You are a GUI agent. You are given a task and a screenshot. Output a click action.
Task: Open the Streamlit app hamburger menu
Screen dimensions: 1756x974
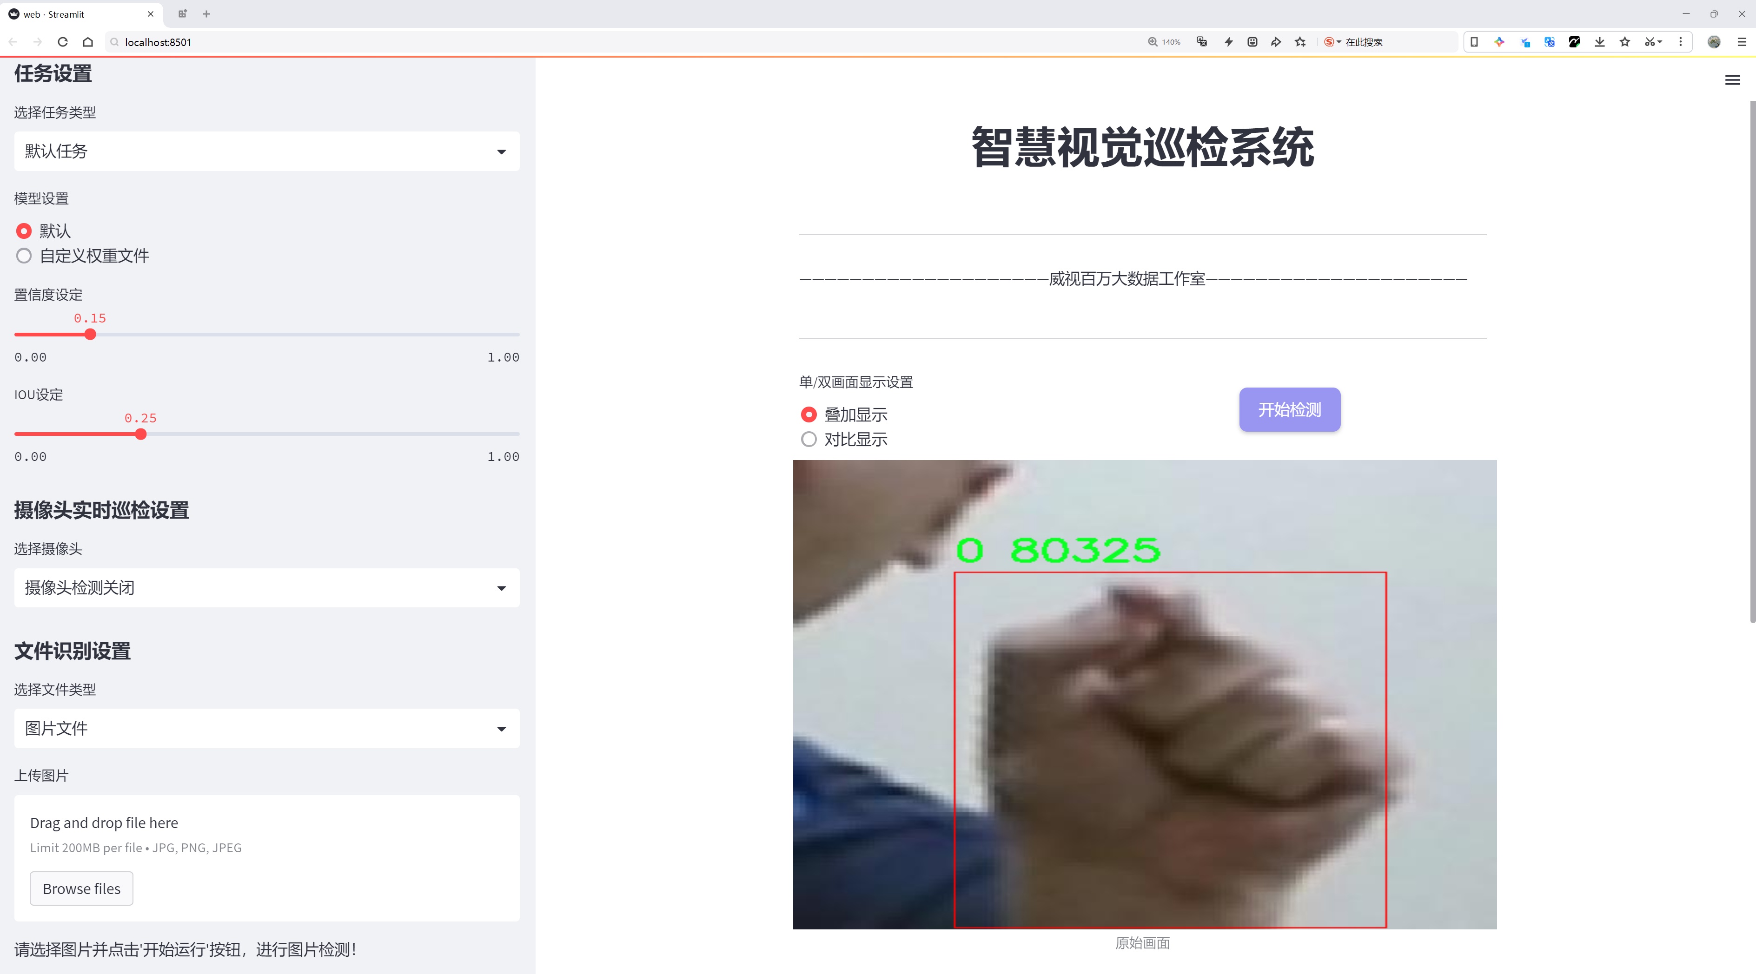pyautogui.click(x=1732, y=80)
